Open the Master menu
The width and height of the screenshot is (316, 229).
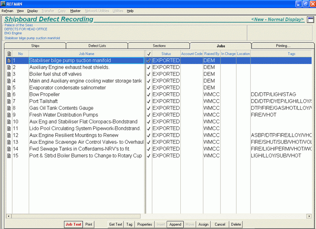pyautogui.click(x=75, y=11)
